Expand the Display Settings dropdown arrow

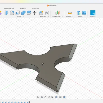58,97
